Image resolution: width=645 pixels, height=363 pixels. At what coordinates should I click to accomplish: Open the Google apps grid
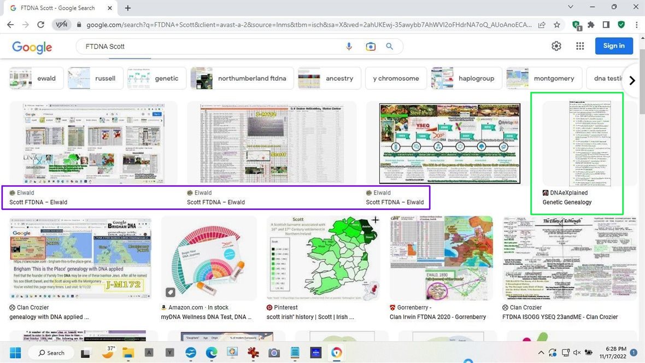(x=580, y=46)
